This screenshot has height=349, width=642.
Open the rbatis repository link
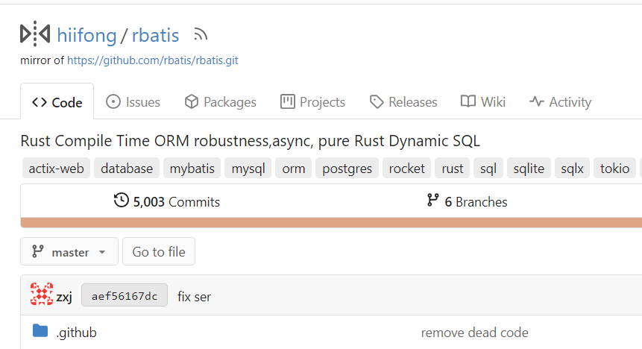pos(156,35)
